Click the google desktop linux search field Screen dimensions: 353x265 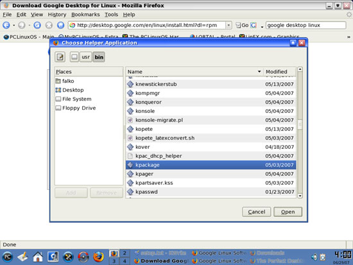(306, 25)
